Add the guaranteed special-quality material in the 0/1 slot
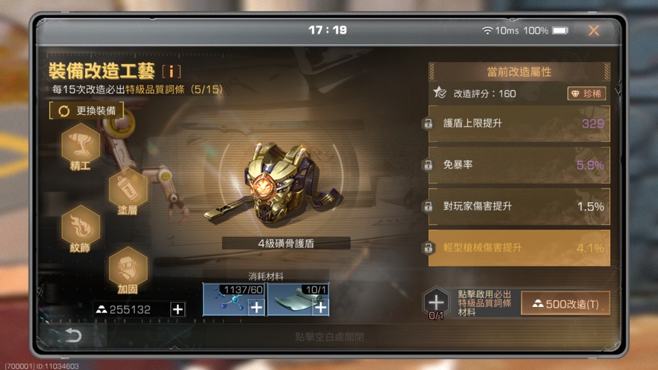Viewport: 658px width, 370px height. click(436, 302)
